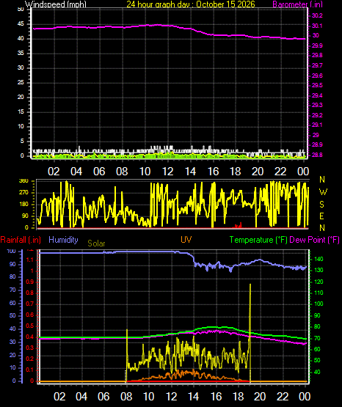Click the "120" temperature axis value

319,282
